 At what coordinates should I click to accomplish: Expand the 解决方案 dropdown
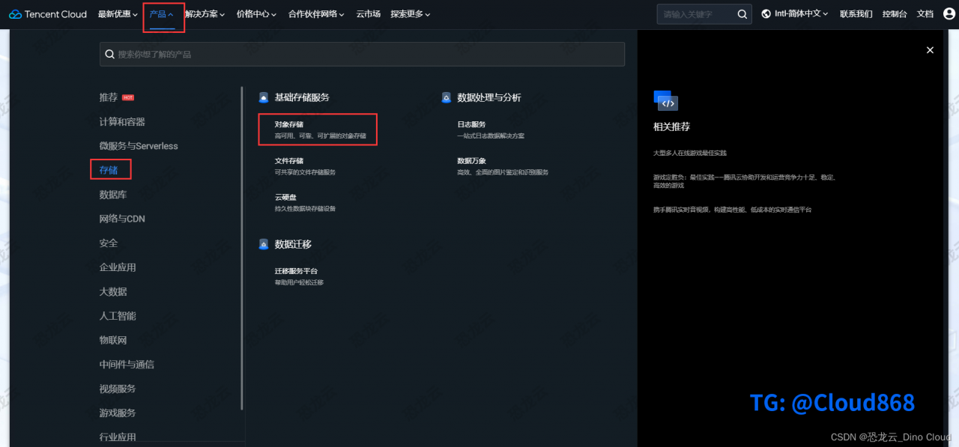tap(203, 13)
